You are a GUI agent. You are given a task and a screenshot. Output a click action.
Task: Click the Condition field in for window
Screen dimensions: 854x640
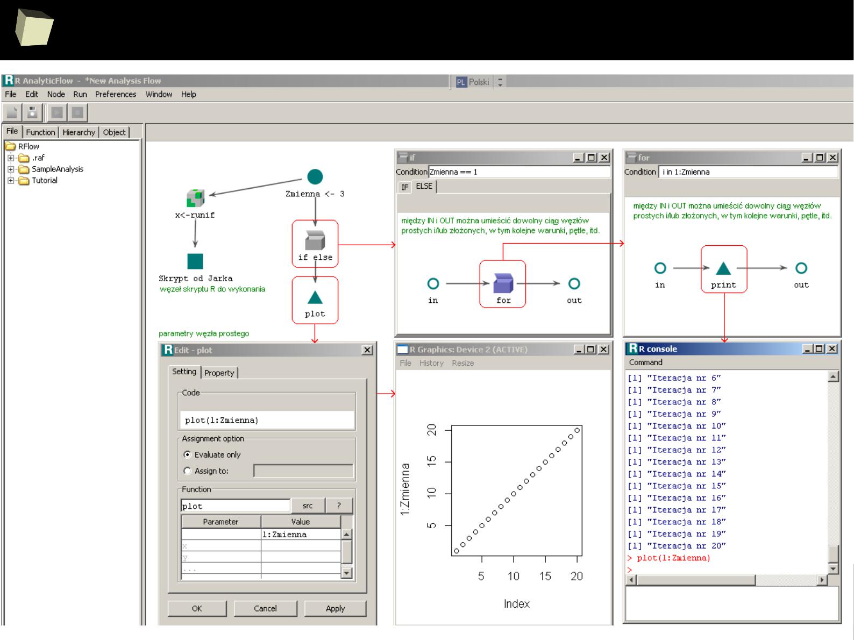pyautogui.click(x=748, y=172)
